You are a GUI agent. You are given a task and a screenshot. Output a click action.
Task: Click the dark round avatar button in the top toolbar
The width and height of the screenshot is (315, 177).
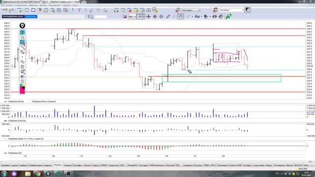(x=248, y=10)
